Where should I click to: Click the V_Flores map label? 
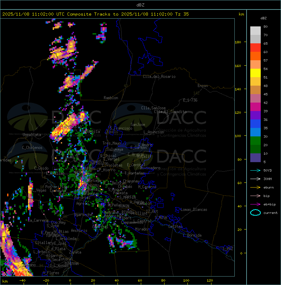pos(51,273)
